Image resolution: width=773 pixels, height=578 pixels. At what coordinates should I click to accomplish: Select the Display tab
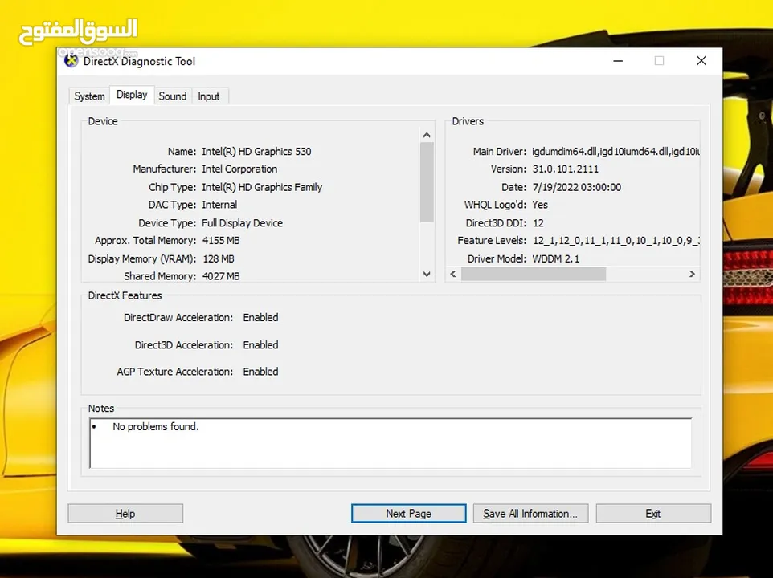(132, 95)
